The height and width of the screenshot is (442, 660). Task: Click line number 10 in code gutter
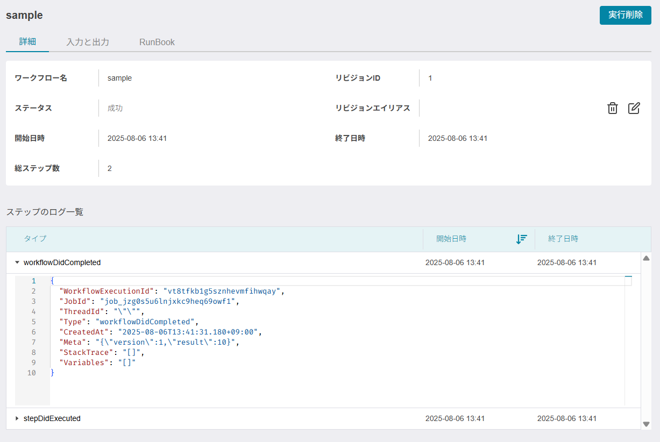point(32,373)
